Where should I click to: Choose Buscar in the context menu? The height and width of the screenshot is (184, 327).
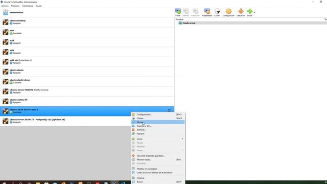coord(158,182)
